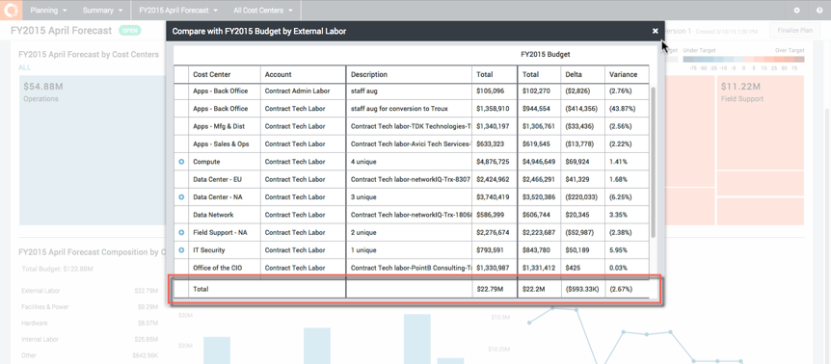The height and width of the screenshot is (364, 831).
Task: Click the orange app logo icon
Action: 11,10
